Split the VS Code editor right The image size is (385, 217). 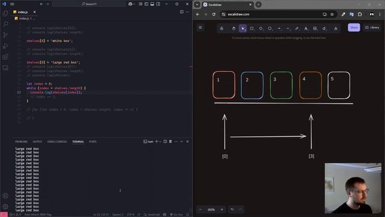point(182,12)
